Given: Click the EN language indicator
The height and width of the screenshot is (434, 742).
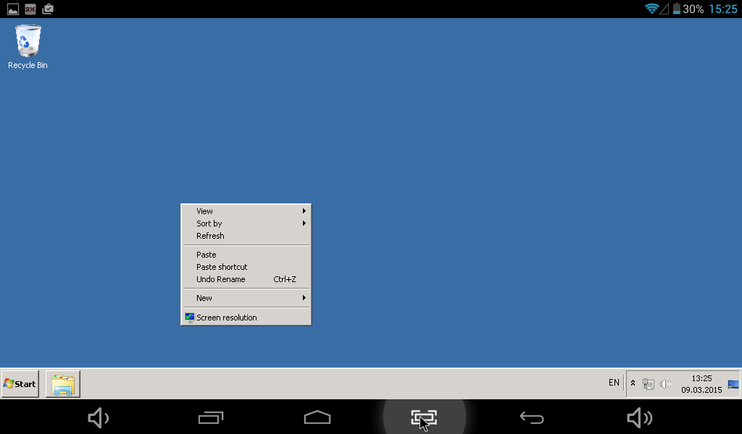Looking at the screenshot, I should pyautogui.click(x=614, y=383).
